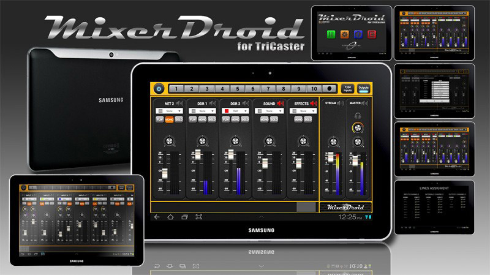Toggle SOLO on the DDR 2 channel

pyautogui.click(x=245, y=119)
